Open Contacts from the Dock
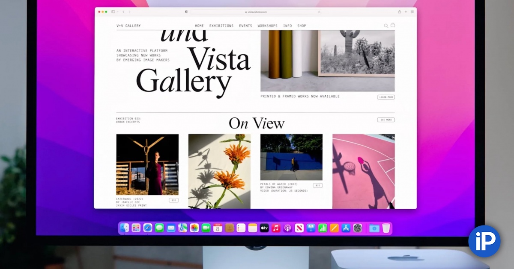514x269 pixels. point(229,228)
